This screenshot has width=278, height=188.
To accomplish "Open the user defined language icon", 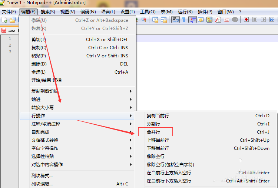I will 201,20.
